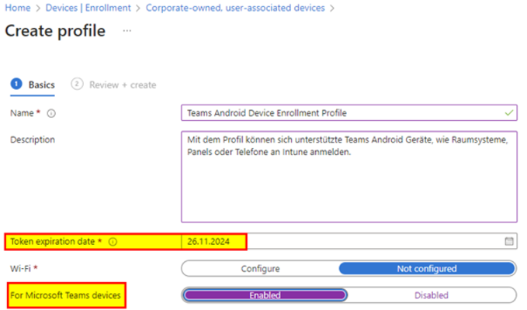
Task: Go to Devices | Enrollment breadcrumb
Action: pyautogui.click(x=88, y=8)
